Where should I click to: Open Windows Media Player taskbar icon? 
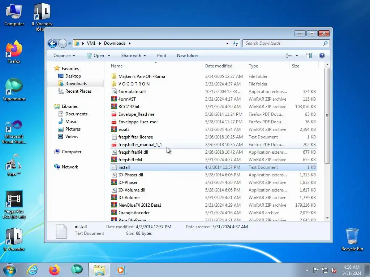[x=121, y=270]
